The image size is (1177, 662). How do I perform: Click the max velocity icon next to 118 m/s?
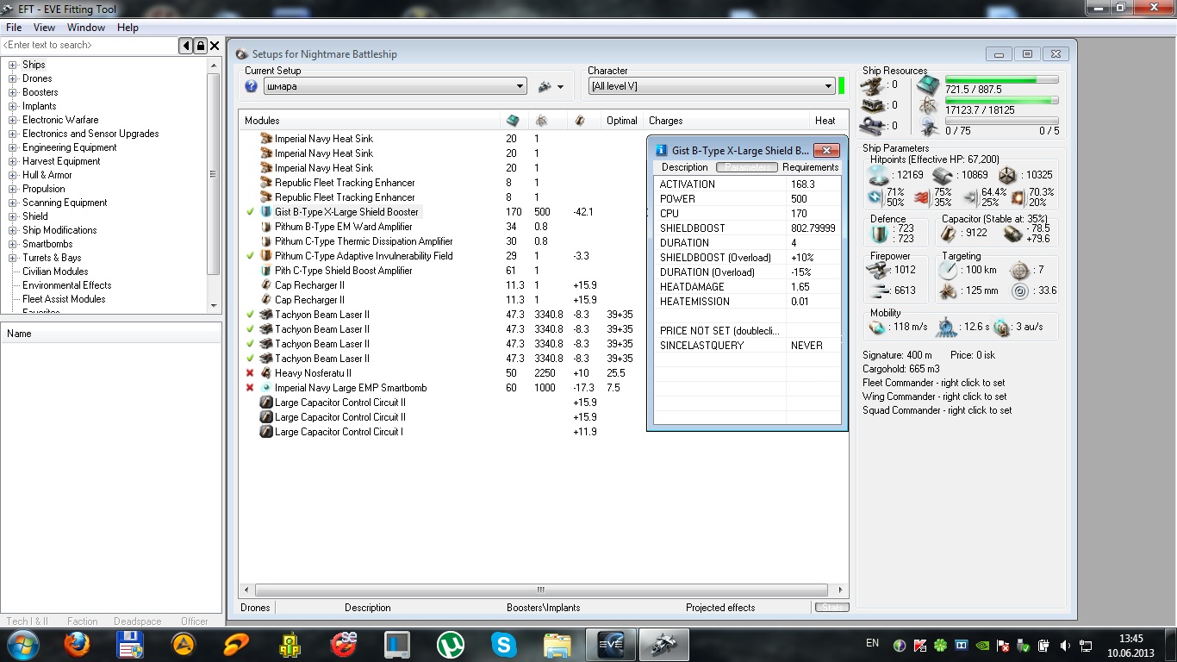[877, 328]
